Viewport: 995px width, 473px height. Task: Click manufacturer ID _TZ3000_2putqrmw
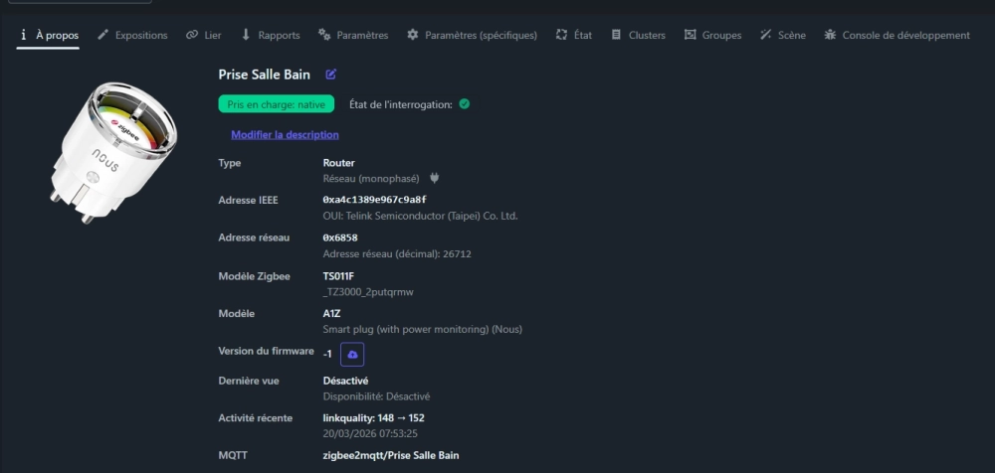pos(368,292)
